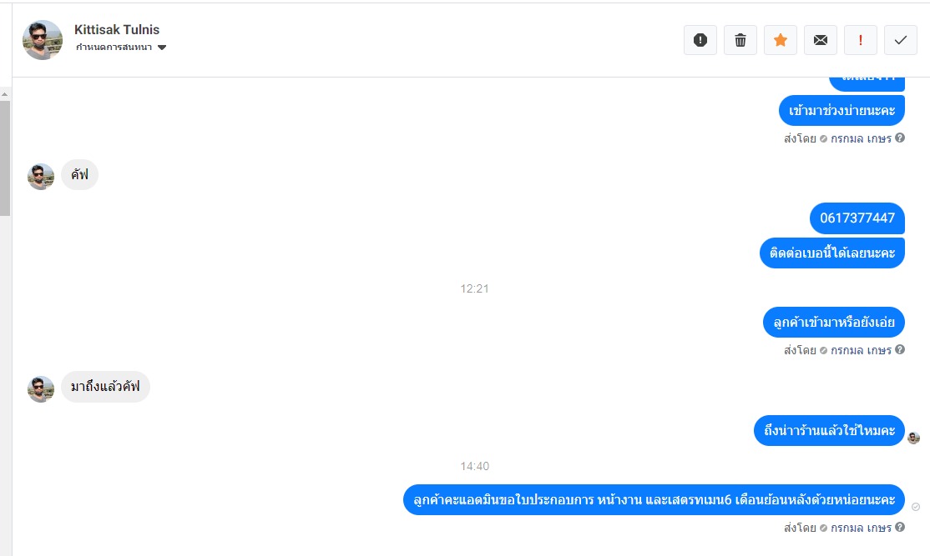
Task: Mark conversation as spam with exclamation circle icon
Action: coord(700,40)
